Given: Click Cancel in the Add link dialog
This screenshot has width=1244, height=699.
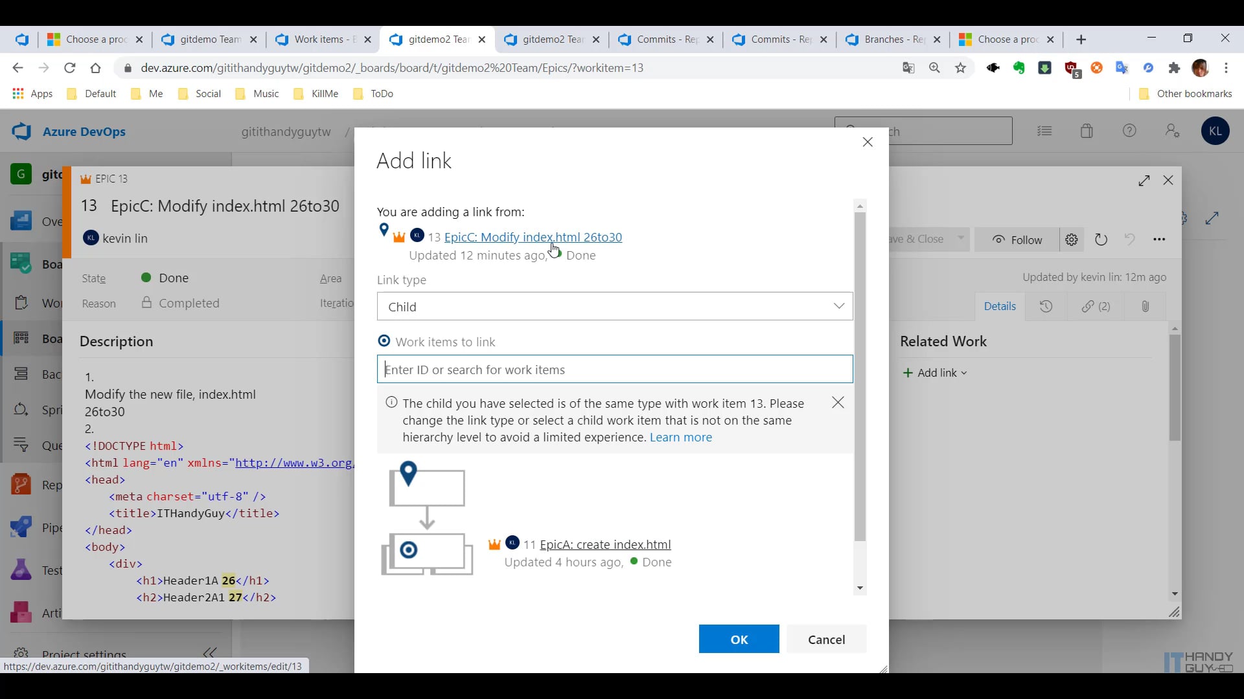Looking at the screenshot, I should [826, 639].
